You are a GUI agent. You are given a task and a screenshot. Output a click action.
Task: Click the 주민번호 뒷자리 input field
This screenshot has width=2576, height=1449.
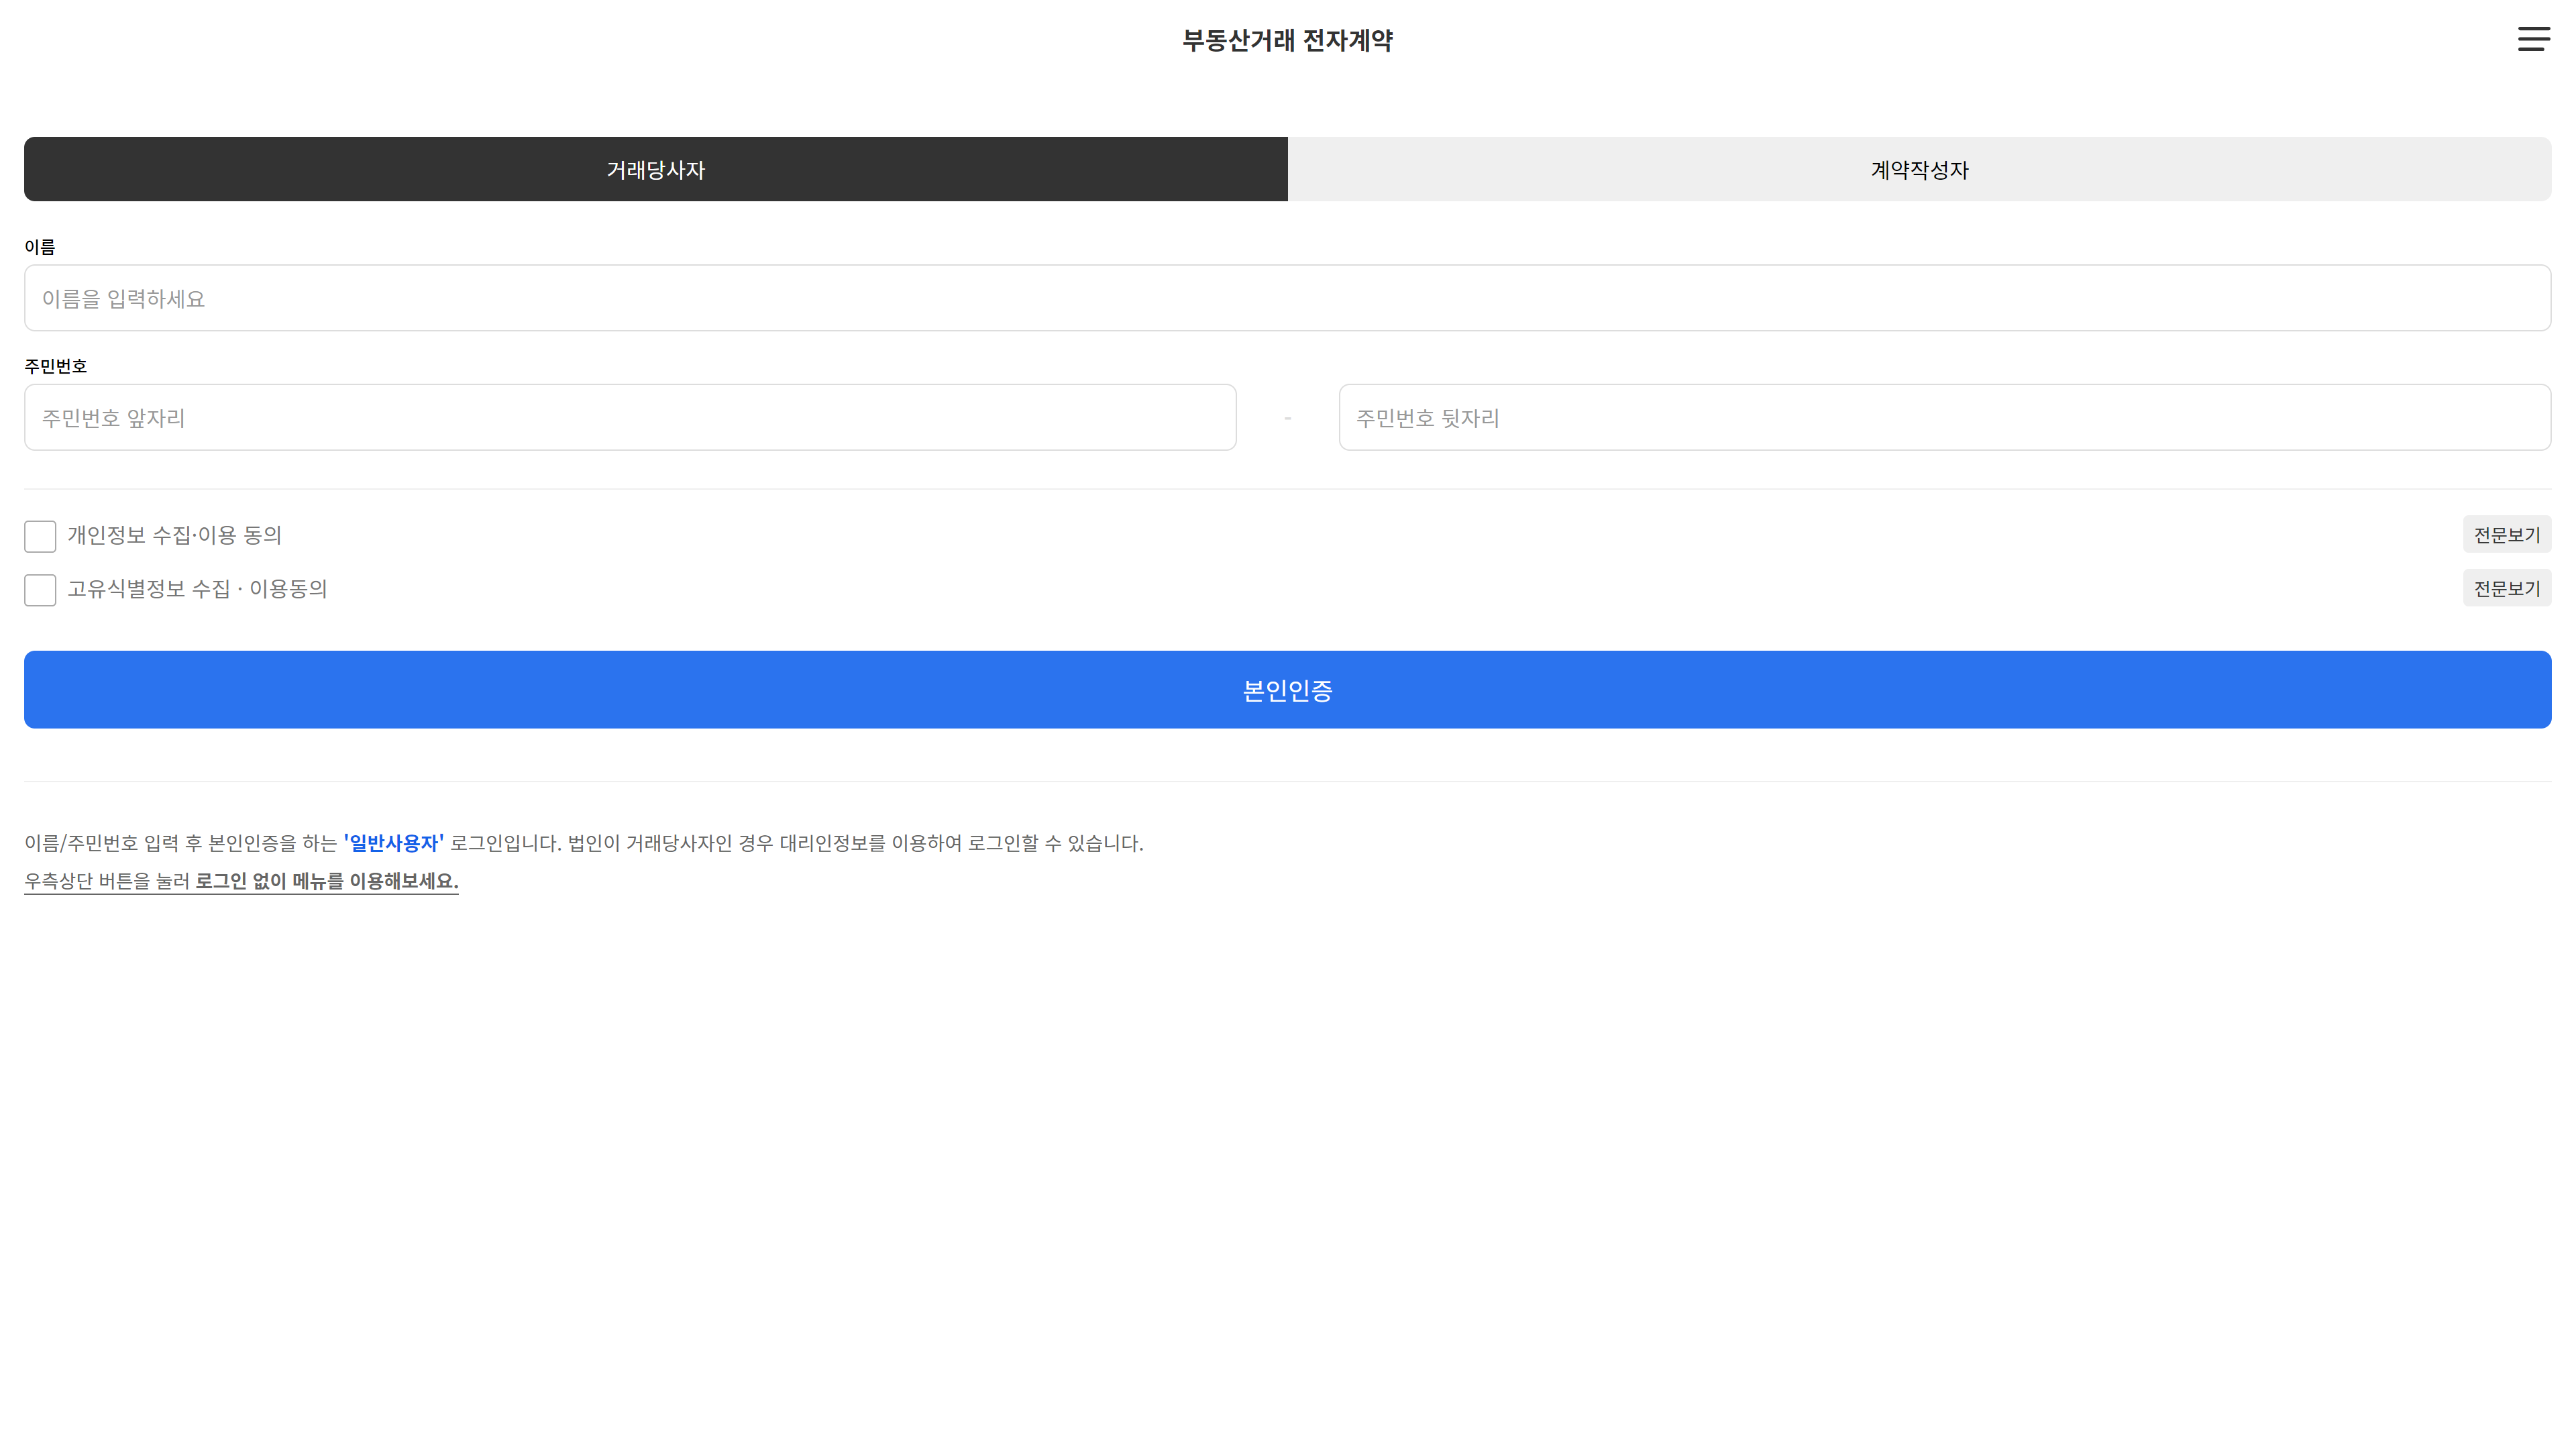click(x=1945, y=417)
